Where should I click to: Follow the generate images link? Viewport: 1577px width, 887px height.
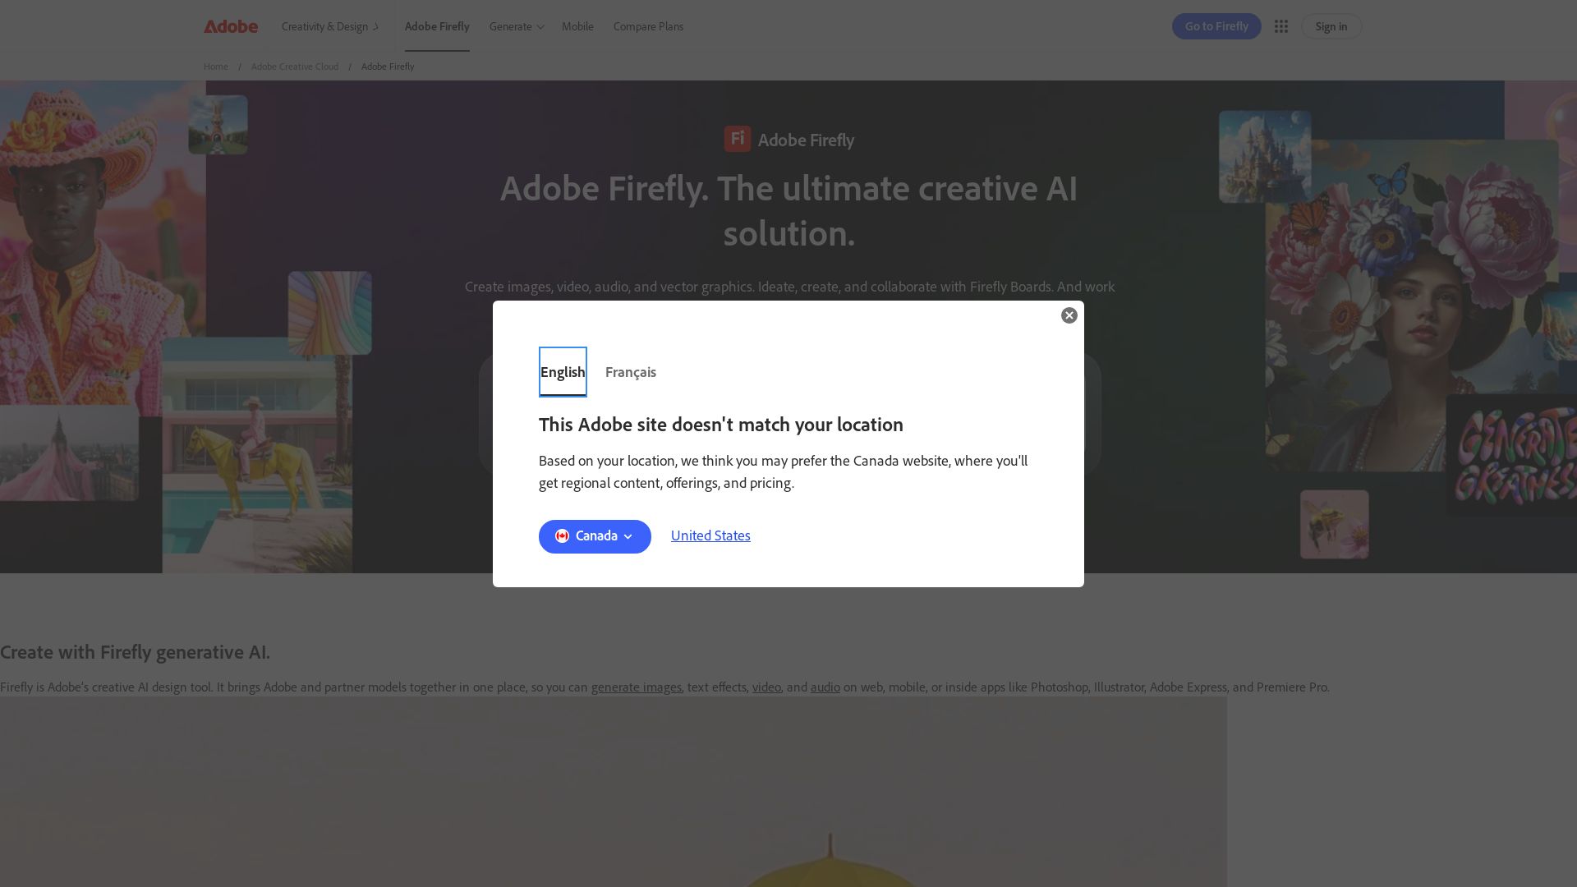636,687
